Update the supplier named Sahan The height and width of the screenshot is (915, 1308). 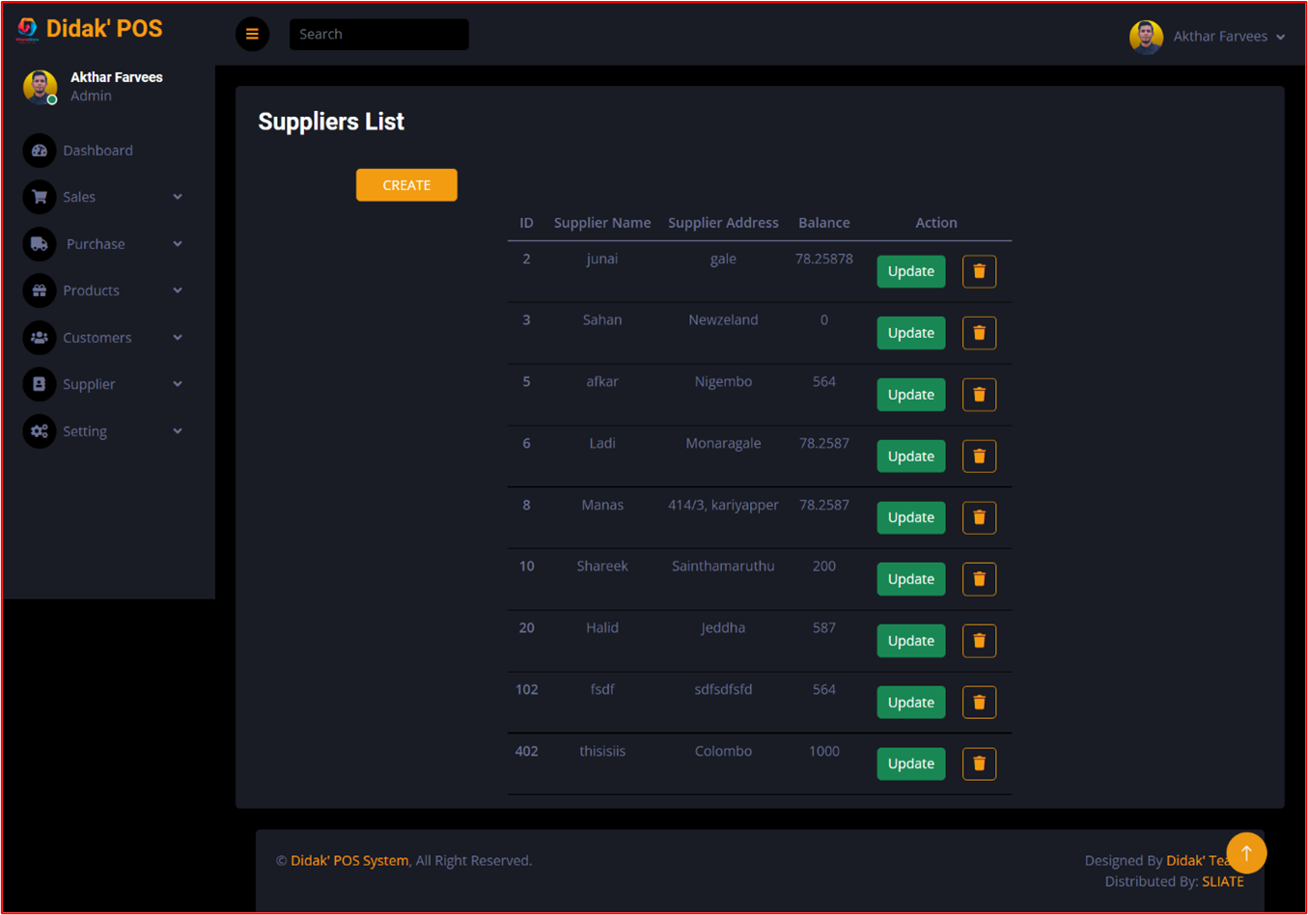point(910,333)
